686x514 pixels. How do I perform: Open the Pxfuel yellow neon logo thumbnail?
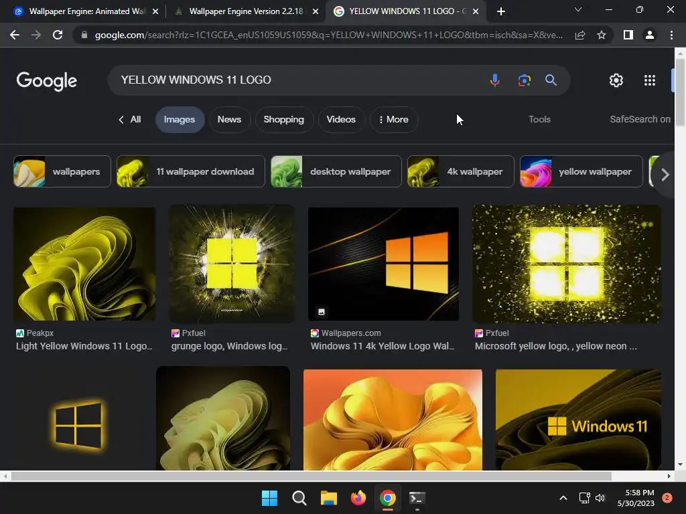pyautogui.click(x=567, y=264)
